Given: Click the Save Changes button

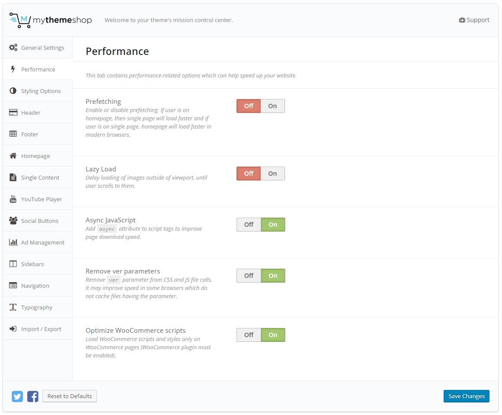Looking at the screenshot, I should click(x=467, y=396).
